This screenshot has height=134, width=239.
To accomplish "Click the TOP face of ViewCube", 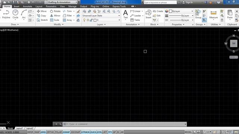I will [x=234, y=44].
